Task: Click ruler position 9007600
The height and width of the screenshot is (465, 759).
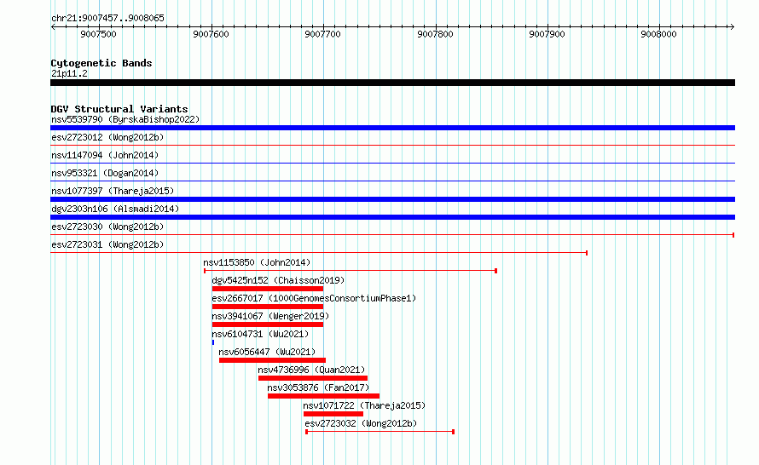Action: (211, 34)
